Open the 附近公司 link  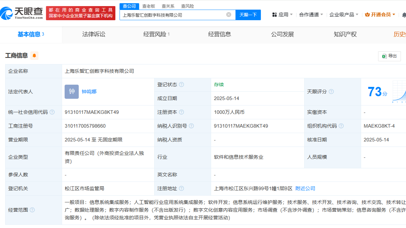coord(305,189)
